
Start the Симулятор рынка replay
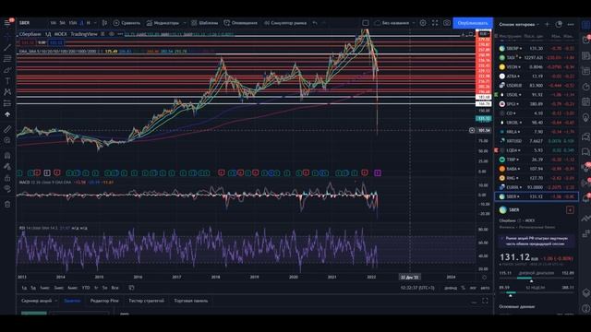click(285, 23)
